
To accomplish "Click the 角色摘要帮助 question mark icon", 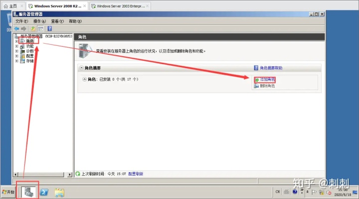I will click(256, 68).
